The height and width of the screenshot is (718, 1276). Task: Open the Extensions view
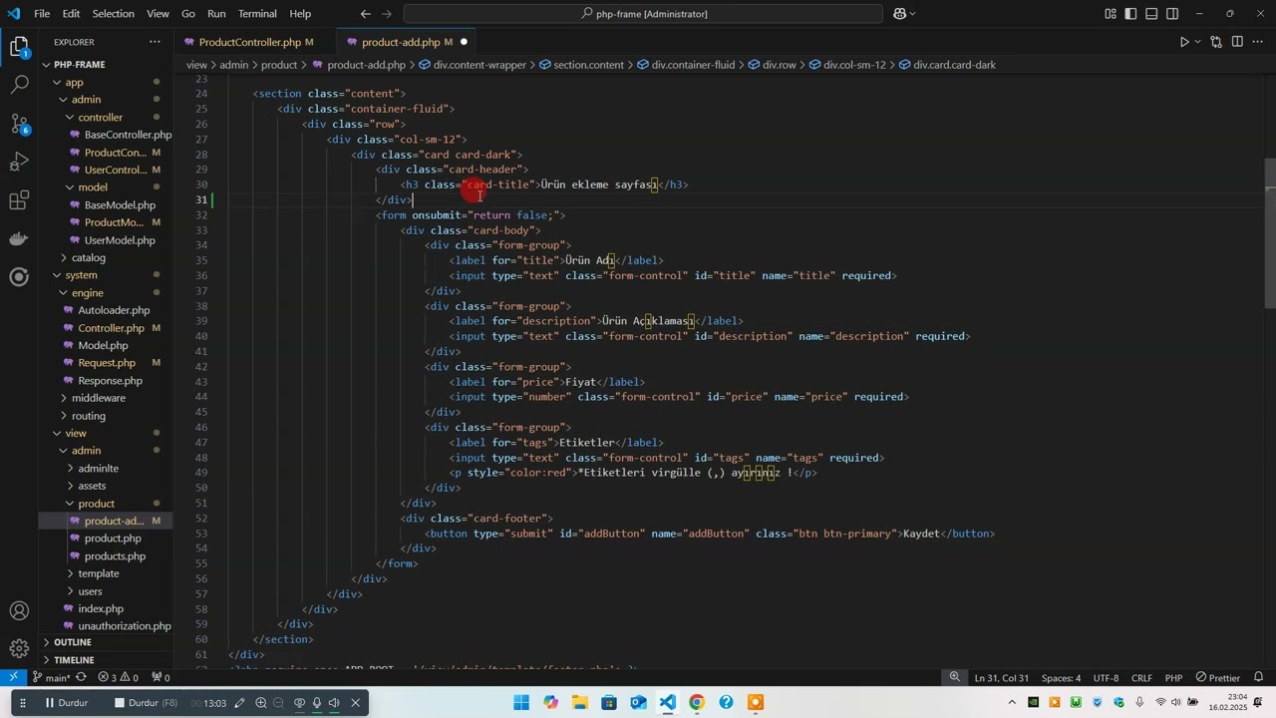pyautogui.click(x=19, y=200)
